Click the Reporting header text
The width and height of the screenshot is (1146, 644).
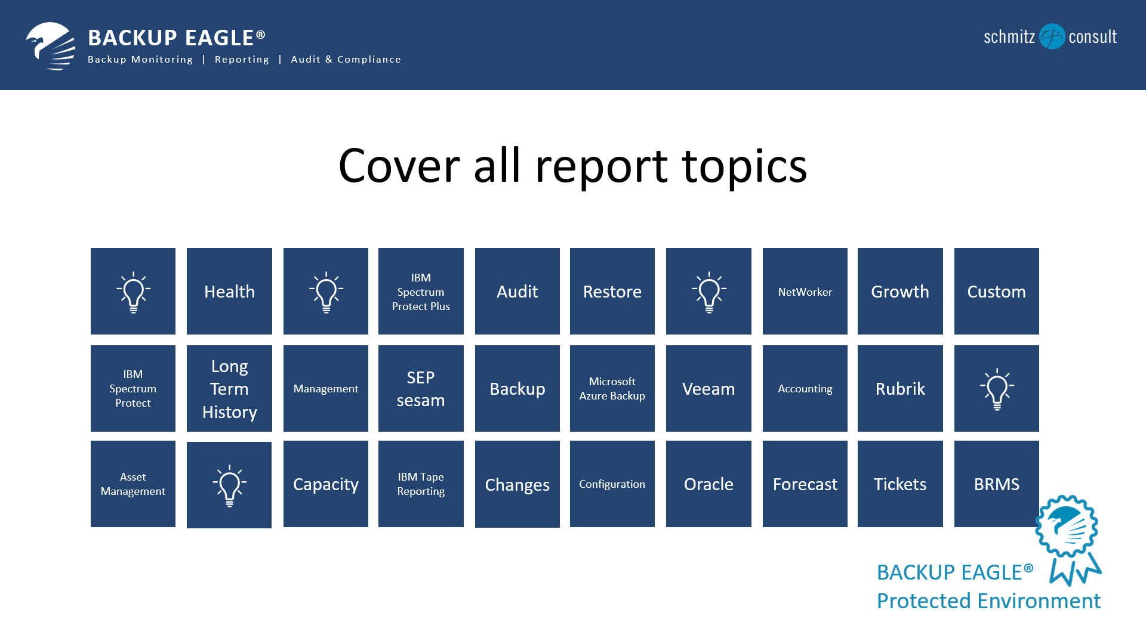pos(242,60)
